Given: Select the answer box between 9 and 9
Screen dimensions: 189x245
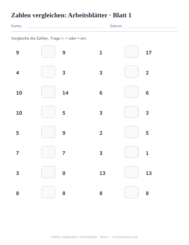Looking at the screenshot, I should (48, 51).
